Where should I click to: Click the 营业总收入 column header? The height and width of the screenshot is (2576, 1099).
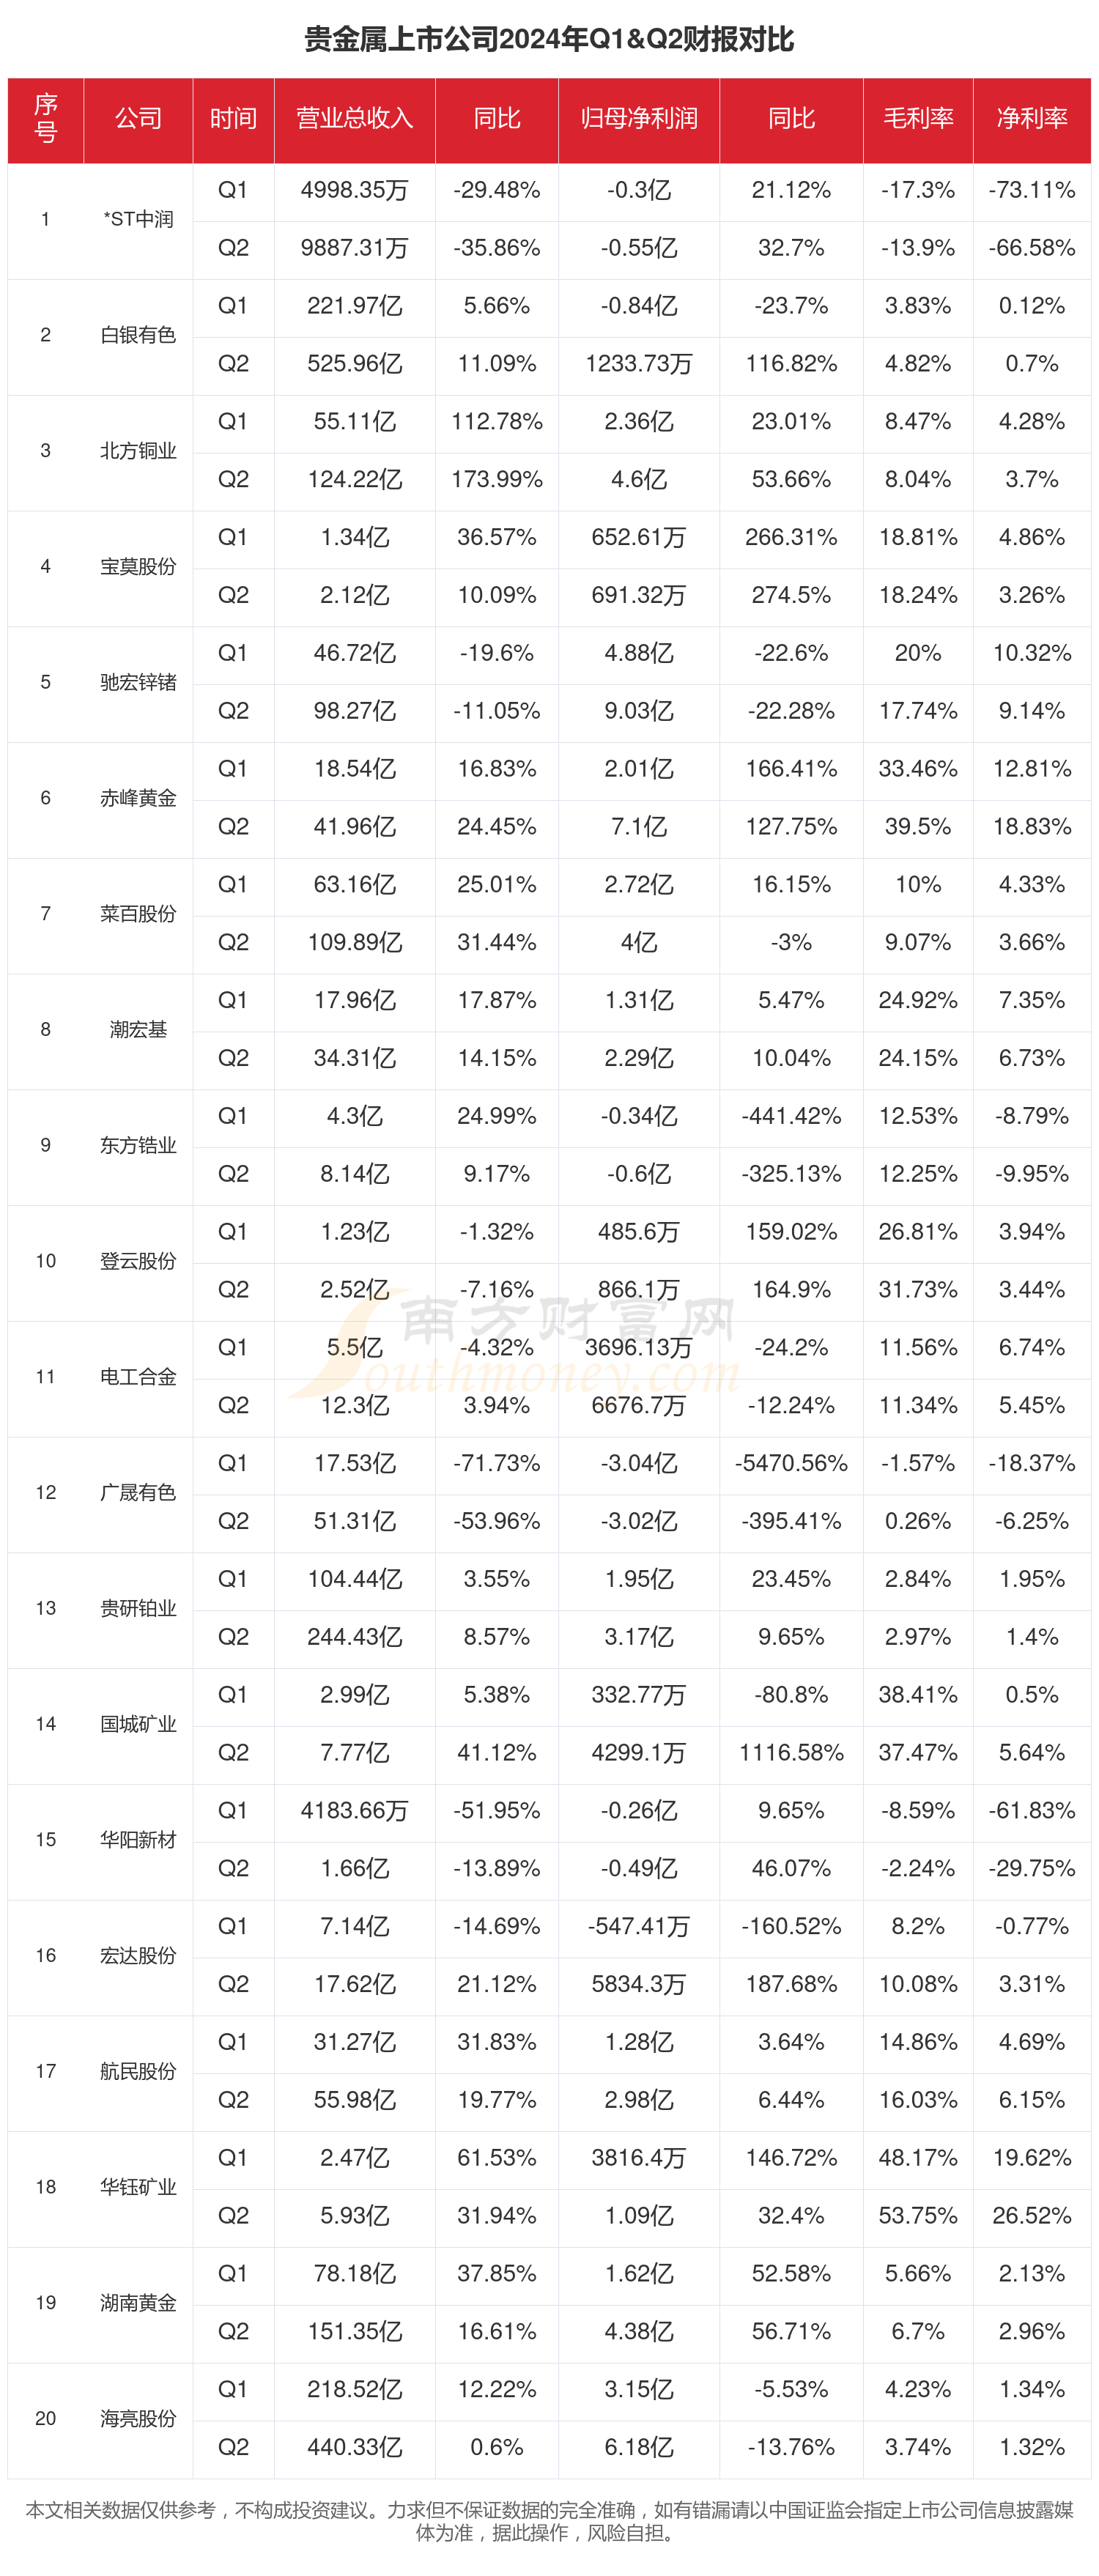(x=354, y=119)
